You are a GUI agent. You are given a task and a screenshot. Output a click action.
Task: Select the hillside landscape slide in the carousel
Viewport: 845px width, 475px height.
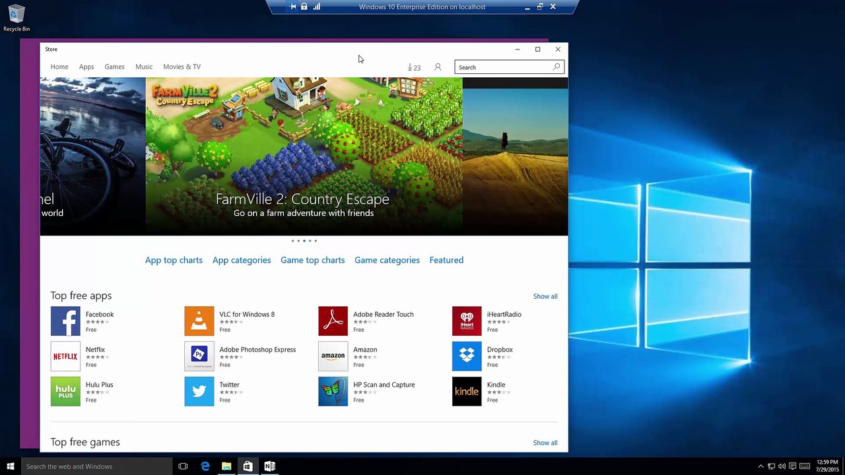pyautogui.click(x=515, y=156)
